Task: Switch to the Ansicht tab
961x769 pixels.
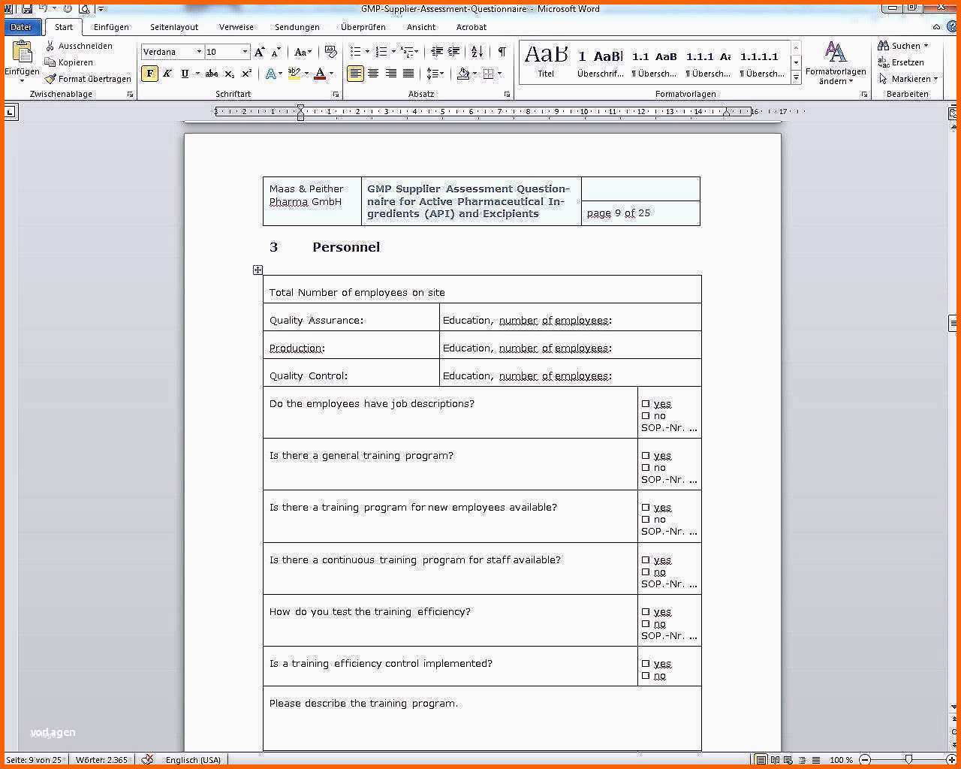Action: click(x=421, y=27)
